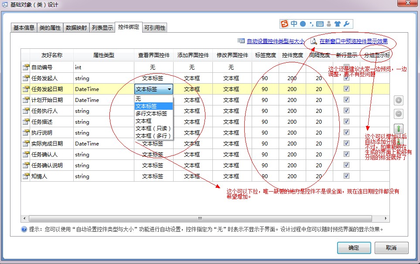This screenshot has height=264, width=420.
Task: Click the help icon before 提示
Action: (24, 229)
